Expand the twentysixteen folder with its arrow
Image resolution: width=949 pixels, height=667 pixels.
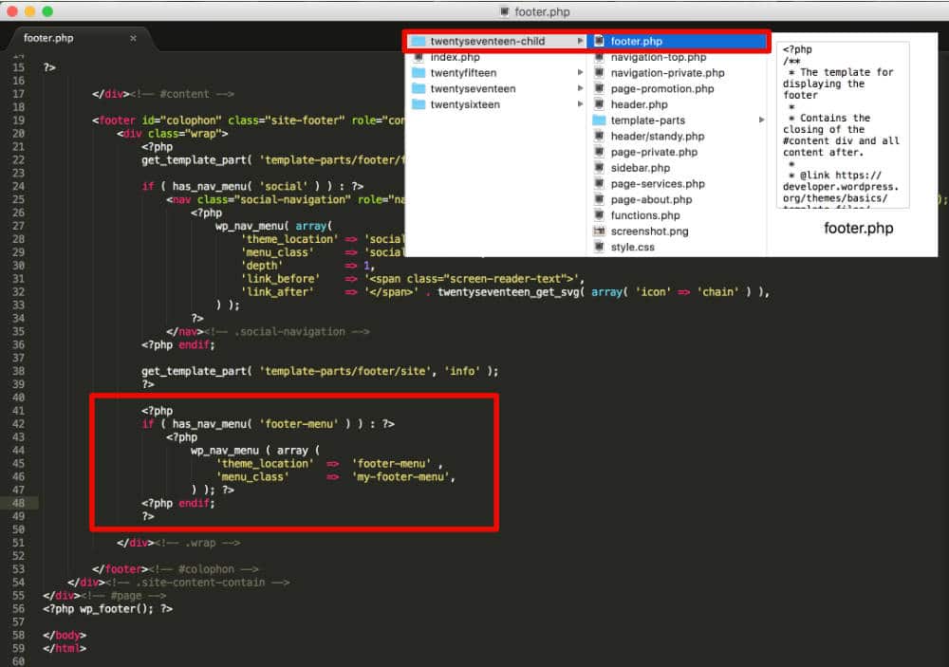[581, 104]
